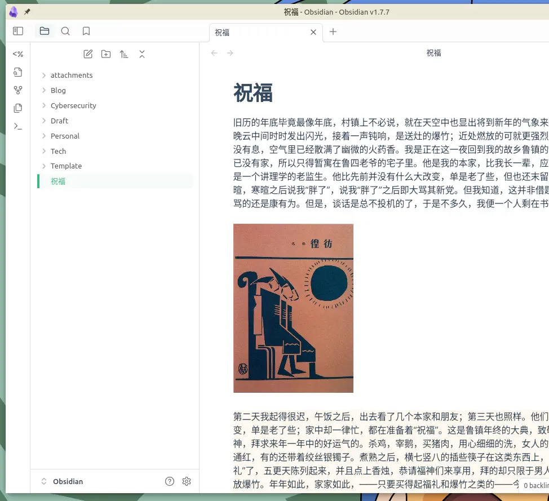Create a new note icon
The height and width of the screenshot is (501, 549).
click(x=88, y=54)
